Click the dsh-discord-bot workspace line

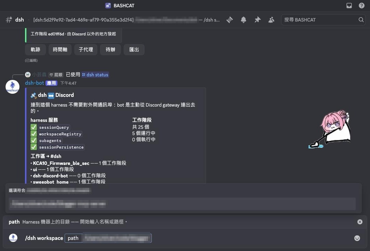click(x=68, y=176)
